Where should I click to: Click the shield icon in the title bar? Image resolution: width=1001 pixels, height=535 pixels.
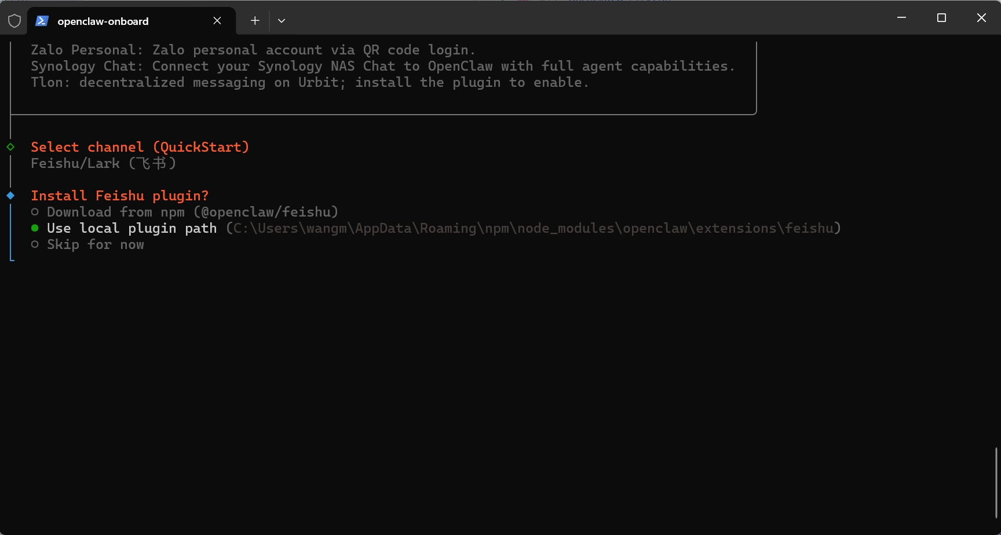click(x=14, y=21)
